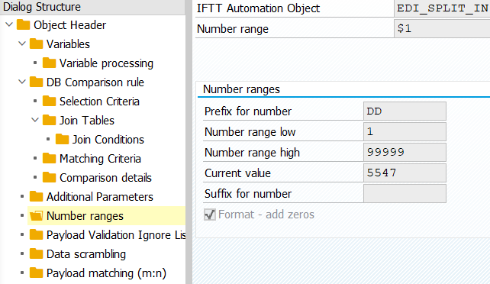Click the Number range high field
Image resolution: width=490 pixels, height=284 pixels.
405,152
